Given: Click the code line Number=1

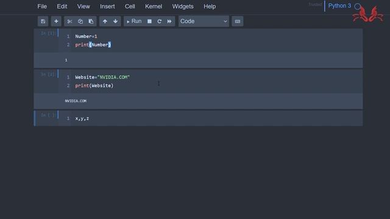Looking at the screenshot, I should [x=86, y=36].
